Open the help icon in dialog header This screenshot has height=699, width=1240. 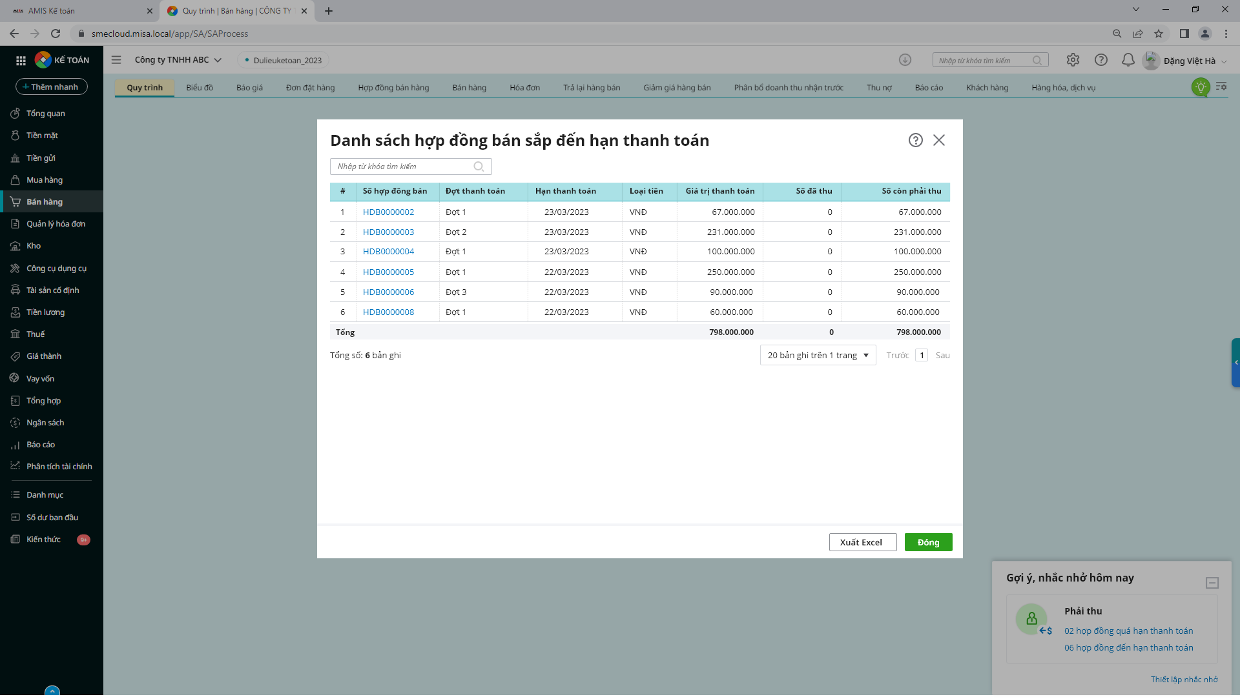tap(915, 141)
